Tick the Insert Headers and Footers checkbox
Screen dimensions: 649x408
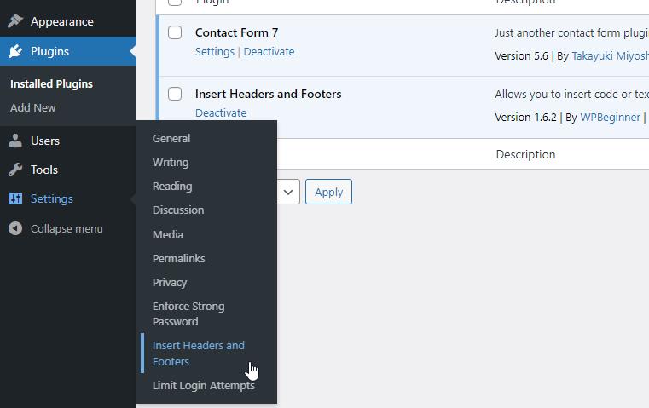[x=175, y=94]
